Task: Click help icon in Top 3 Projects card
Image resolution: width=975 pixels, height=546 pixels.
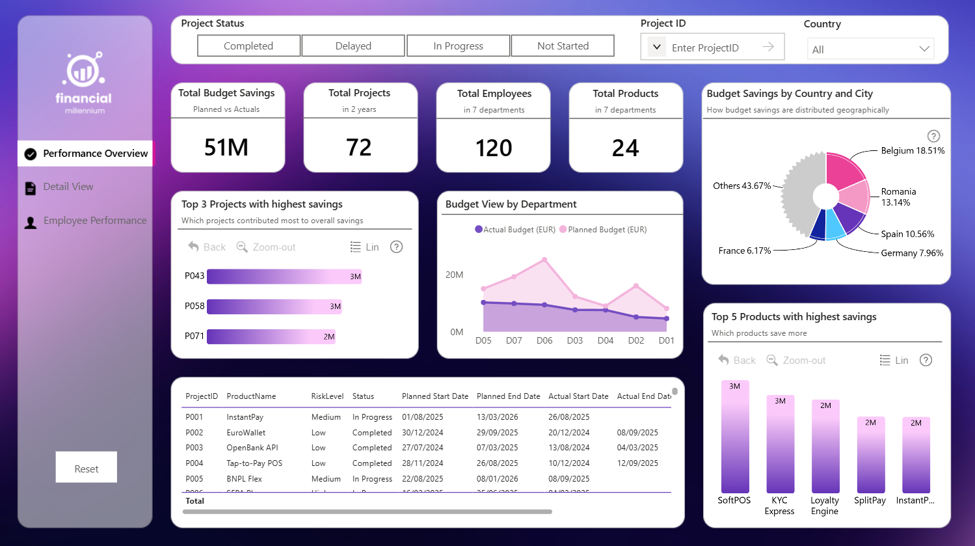Action: click(396, 247)
